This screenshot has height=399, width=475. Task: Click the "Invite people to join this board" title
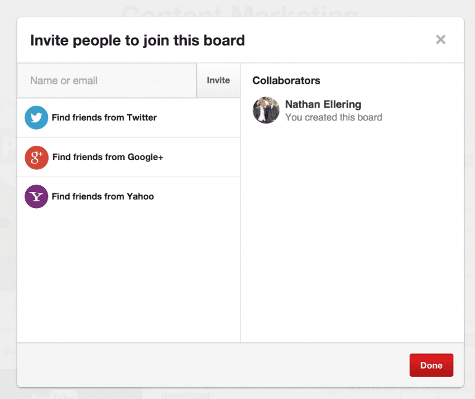[x=138, y=41]
